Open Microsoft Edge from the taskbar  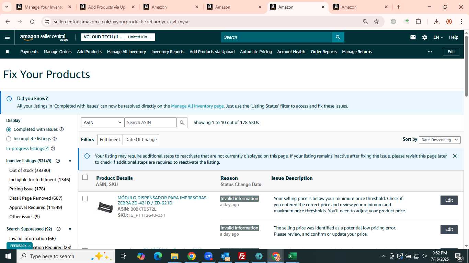(x=158, y=256)
